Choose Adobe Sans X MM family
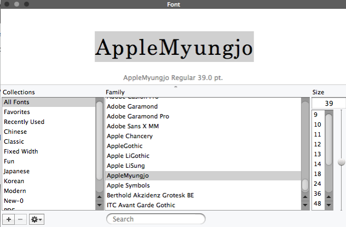This screenshot has height=227, width=346. [x=203, y=126]
